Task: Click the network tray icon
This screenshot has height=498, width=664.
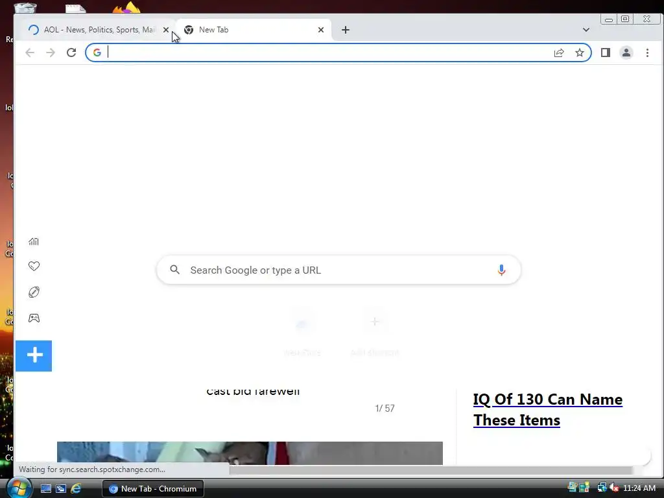Action: [x=602, y=488]
